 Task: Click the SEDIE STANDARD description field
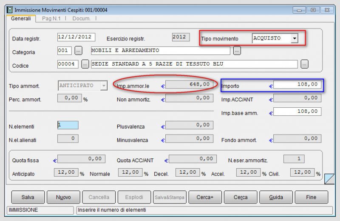[x=194, y=64]
